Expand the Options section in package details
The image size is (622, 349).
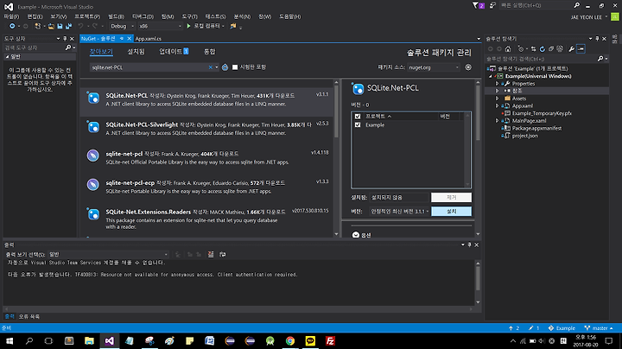pos(355,235)
